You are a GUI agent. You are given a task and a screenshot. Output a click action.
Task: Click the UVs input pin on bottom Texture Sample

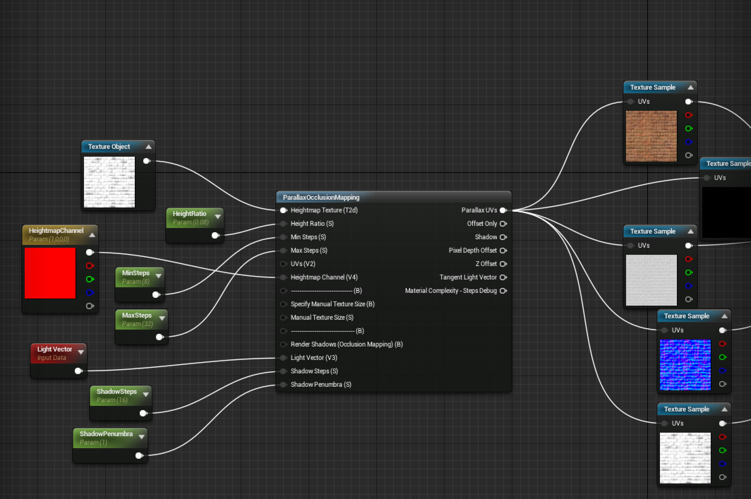[665, 423]
